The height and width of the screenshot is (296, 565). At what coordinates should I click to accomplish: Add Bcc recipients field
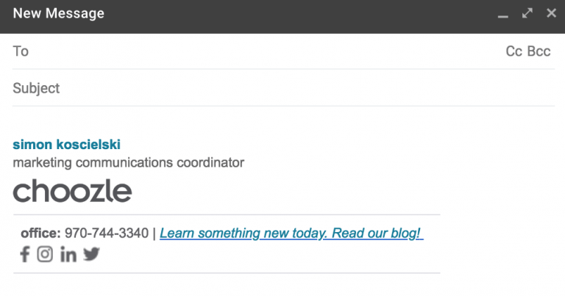click(x=539, y=51)
